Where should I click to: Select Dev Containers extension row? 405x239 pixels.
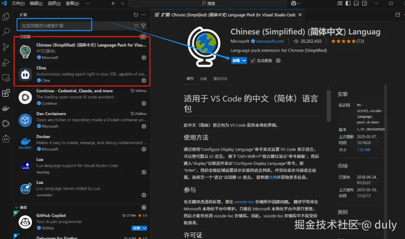82,120
